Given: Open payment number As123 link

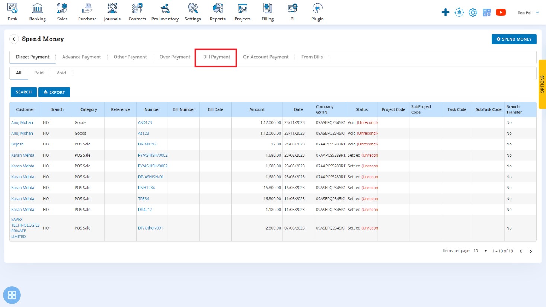Looking at the screenshot, I should (x=143, y=133).
